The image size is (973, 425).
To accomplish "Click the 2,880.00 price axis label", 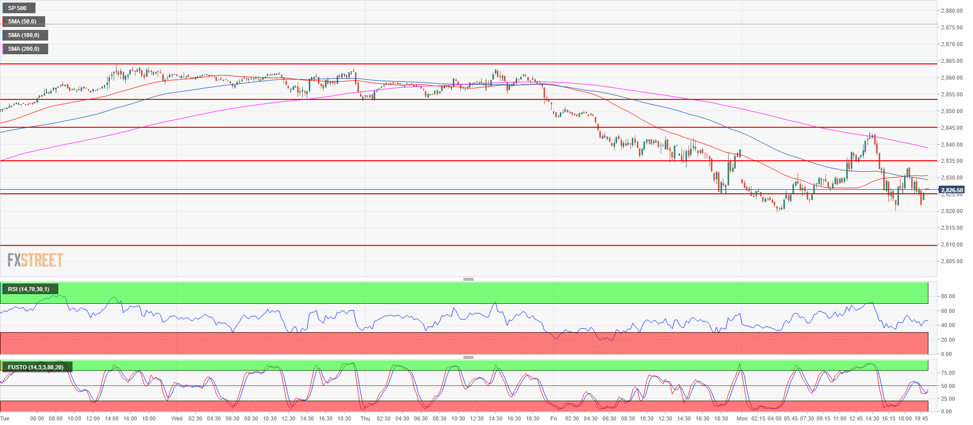I will click(x=951, y=11).
